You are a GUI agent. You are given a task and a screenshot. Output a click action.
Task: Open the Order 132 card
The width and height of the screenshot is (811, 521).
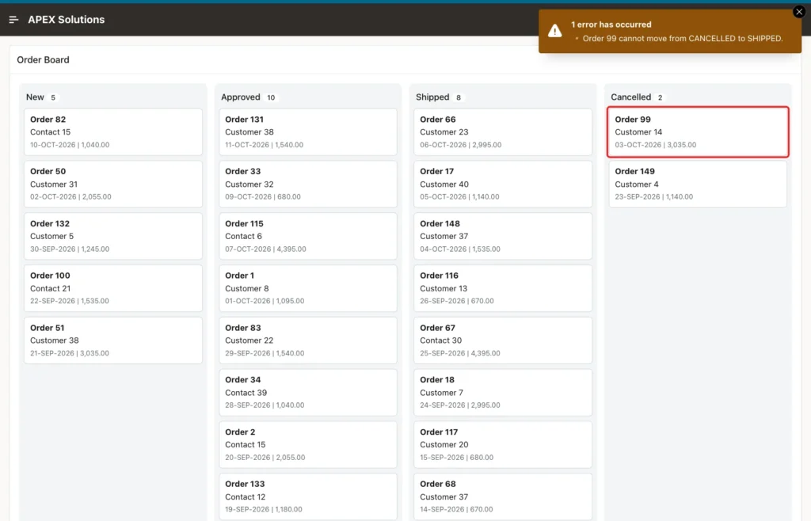(x=112, y=236)
